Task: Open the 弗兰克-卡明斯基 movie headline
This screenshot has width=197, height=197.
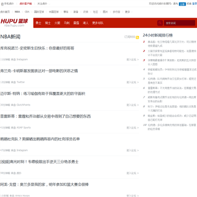Action: pos(39,71)
